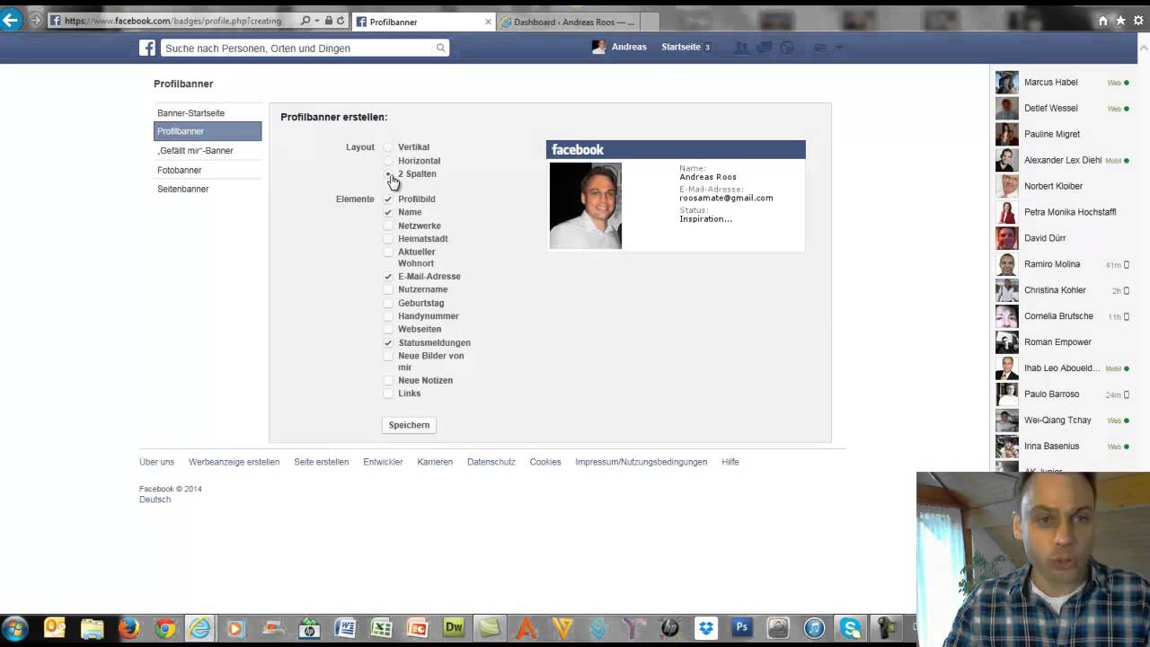This screenshot has height=647, width=1150.
Task: Check the Heimatstadt checkbox
Action: 388,239
